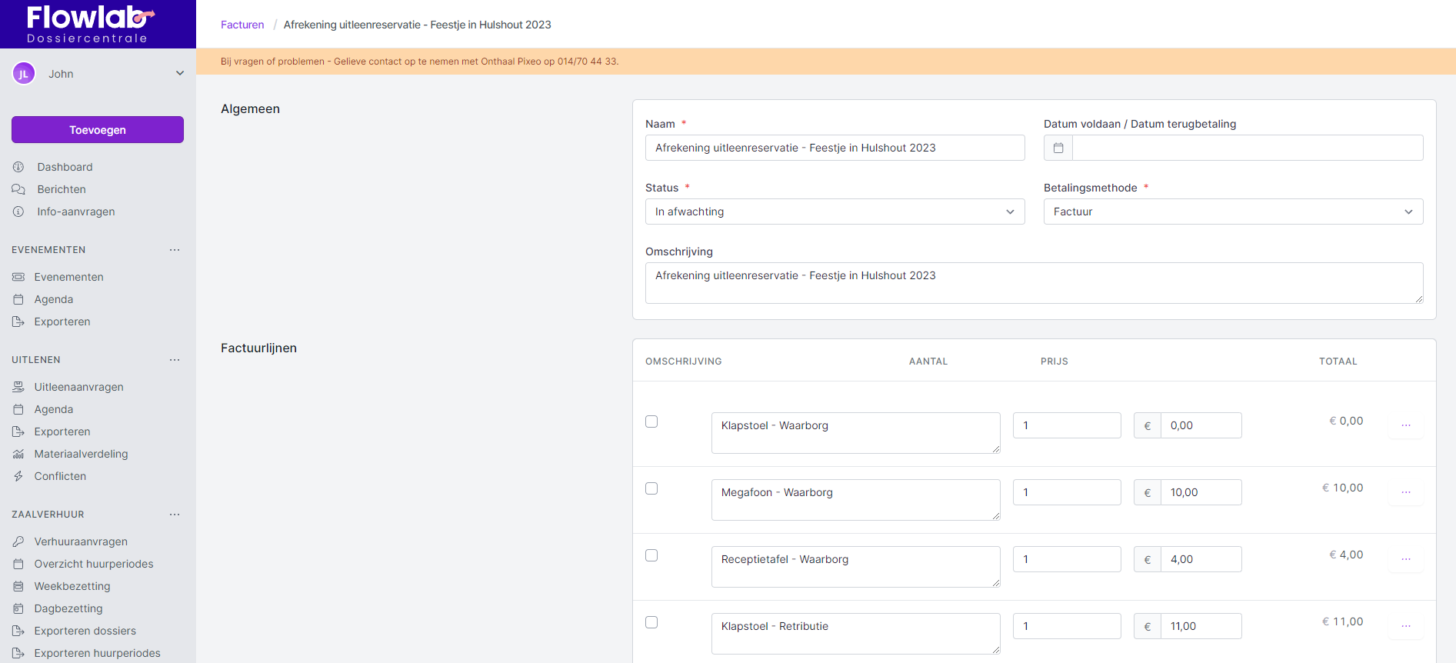
Task: Select the Receptietafel - Waarborg checkbox
Action: (x=651, y=555)
